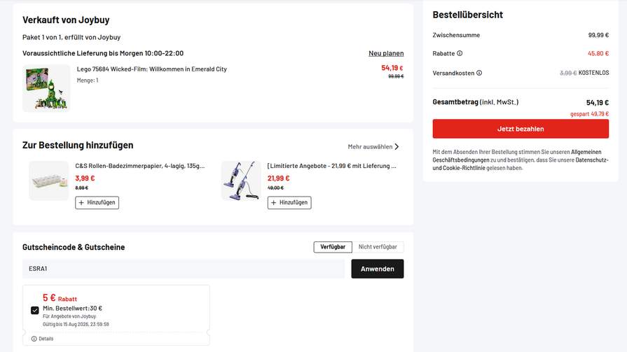Open the bathroom paper rolls product image

[49, 181]
